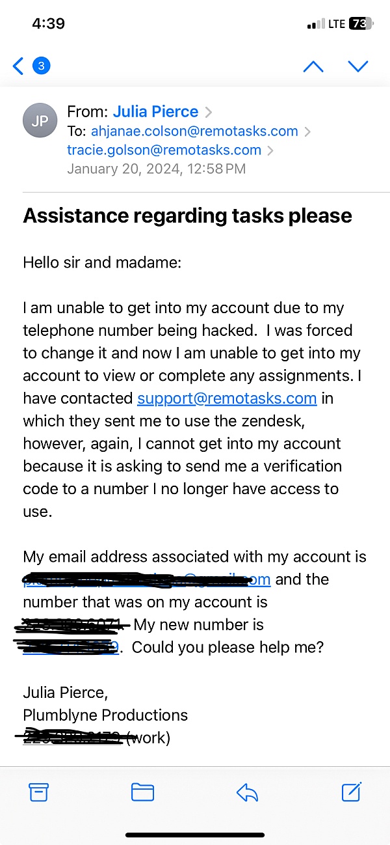Compose a new message with pencil icon
Screen dimensions: 390x845
351,792
